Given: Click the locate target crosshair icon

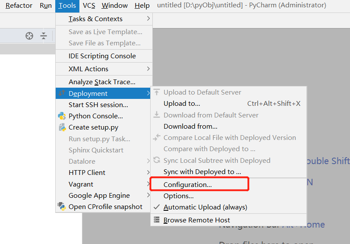Looking at the screenshot, I should [29, 36].
